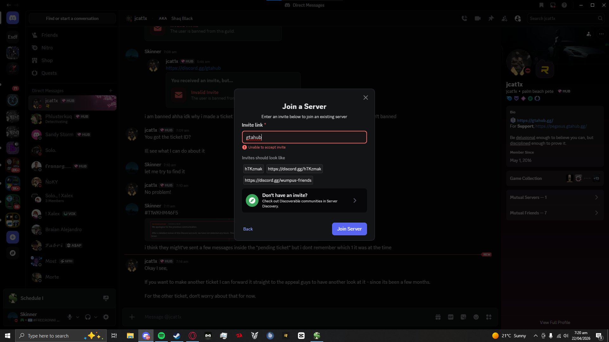Open Server Discovery from Don't have an invite
609x342 pixels.
pos(304,200)
